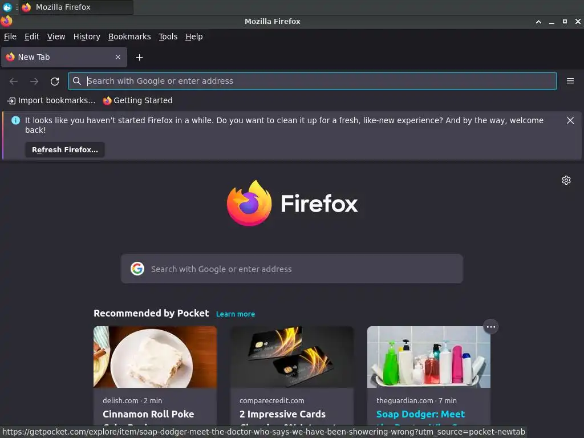Click the Google logo in search box
The image size is (584, 438).
pos(137,269)
